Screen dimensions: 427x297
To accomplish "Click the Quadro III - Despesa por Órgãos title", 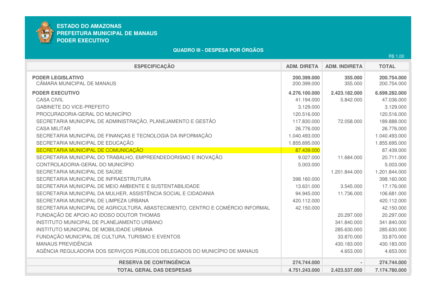I will point(218,50).
